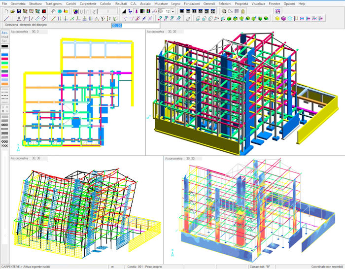Click the Undo arrow icon
This screenshot has width=345, height=269.
click(x=53, y=11)
